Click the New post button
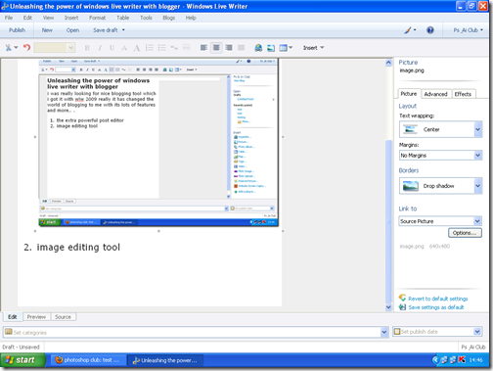This screenshot has width=493, height=371. tap(47, 30)
